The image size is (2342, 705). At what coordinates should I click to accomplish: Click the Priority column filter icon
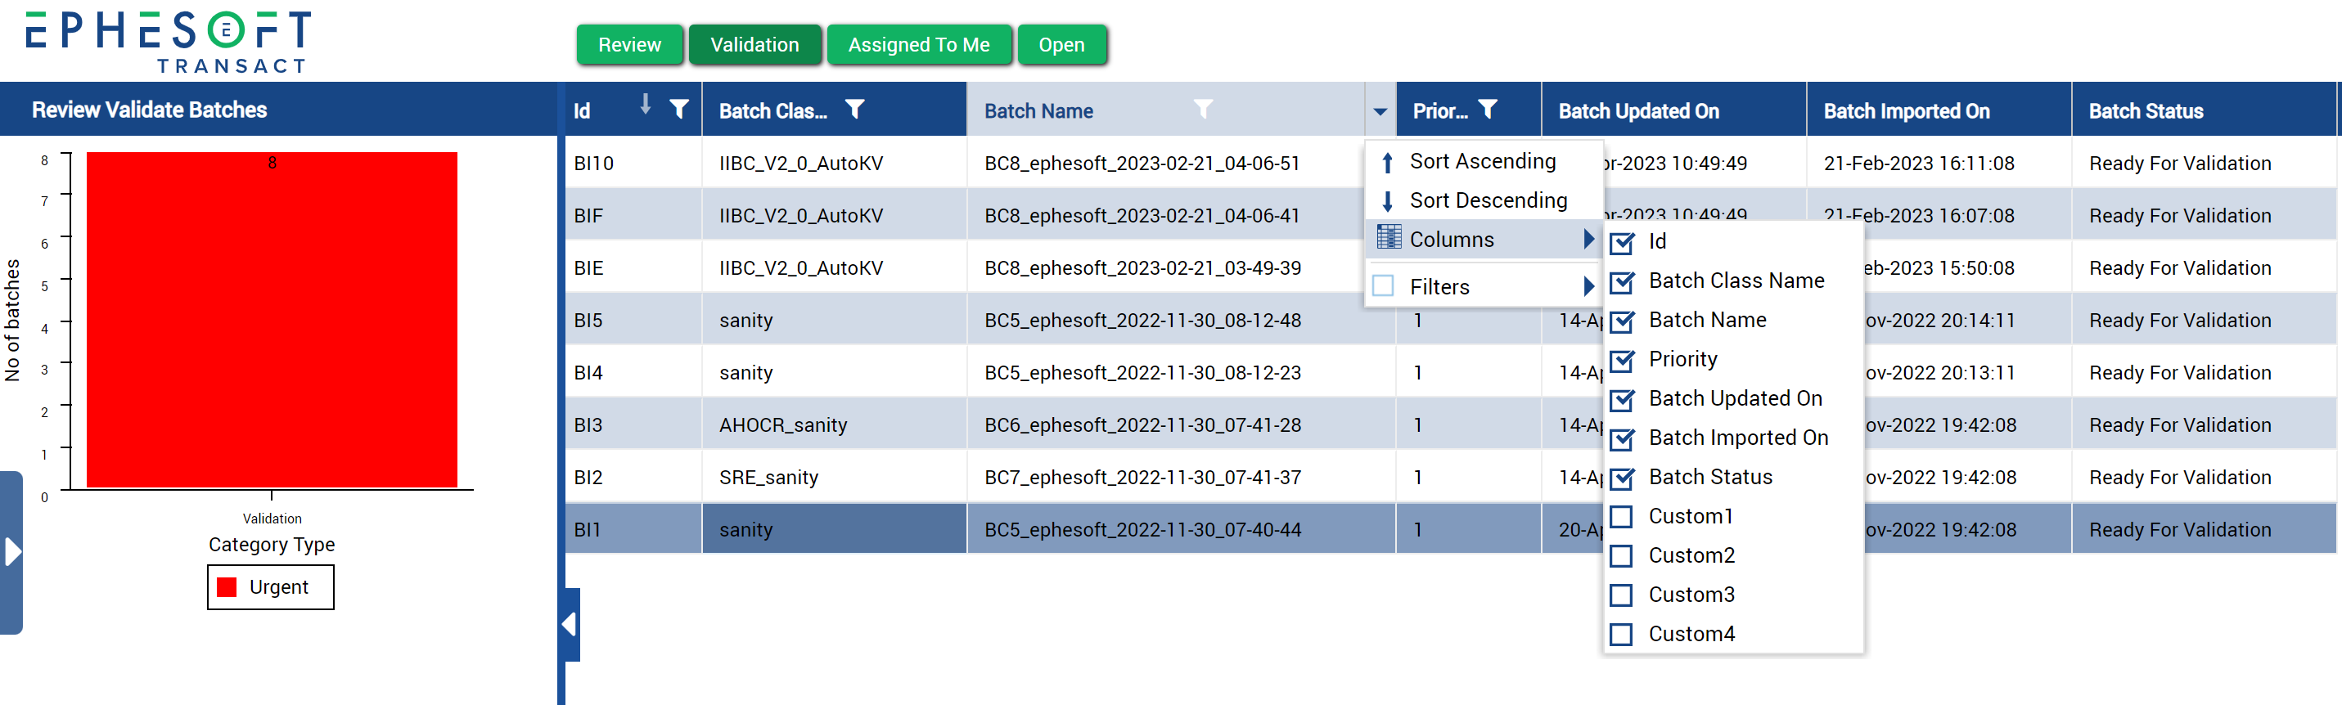coord(1487,109)
